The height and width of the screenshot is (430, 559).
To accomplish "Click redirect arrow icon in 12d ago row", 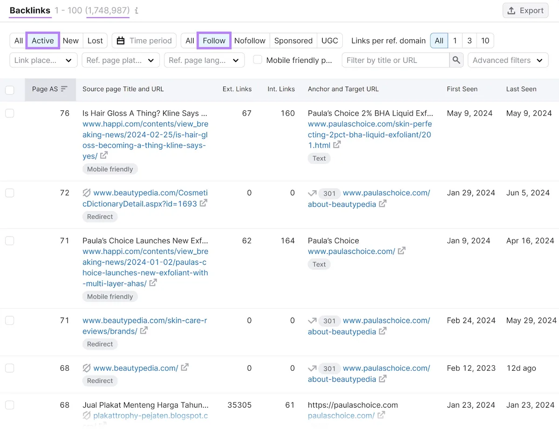I will [x=312, y=368].
